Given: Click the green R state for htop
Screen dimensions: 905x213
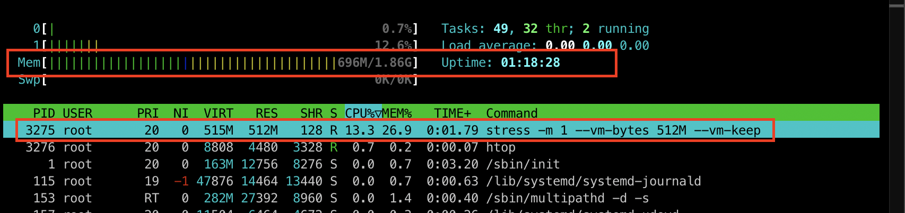Looking at the screenshot, I should (334, 147).
